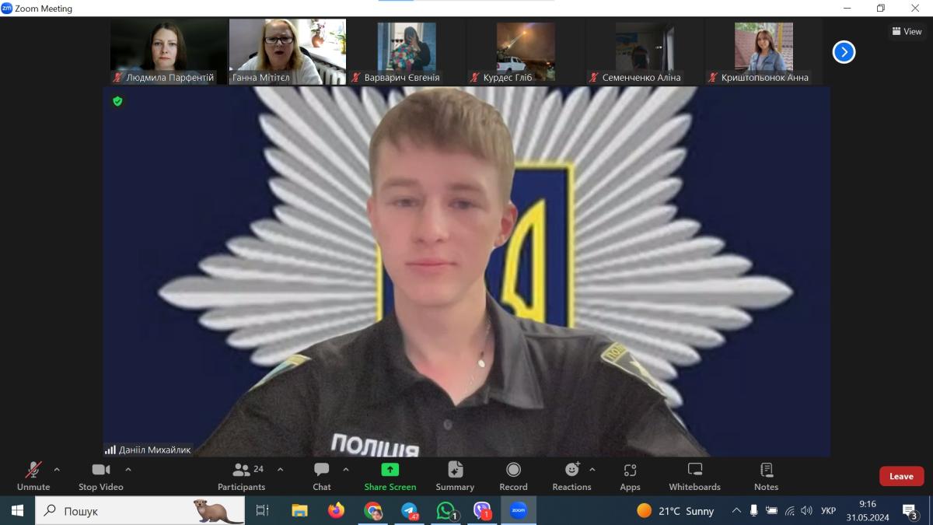Click Stop Video camera icon
This screenshot has height=525, width=933.
(x=101, y=470)
